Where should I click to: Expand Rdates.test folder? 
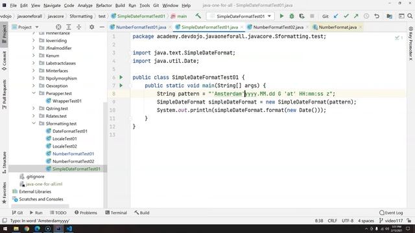(34, 116)
